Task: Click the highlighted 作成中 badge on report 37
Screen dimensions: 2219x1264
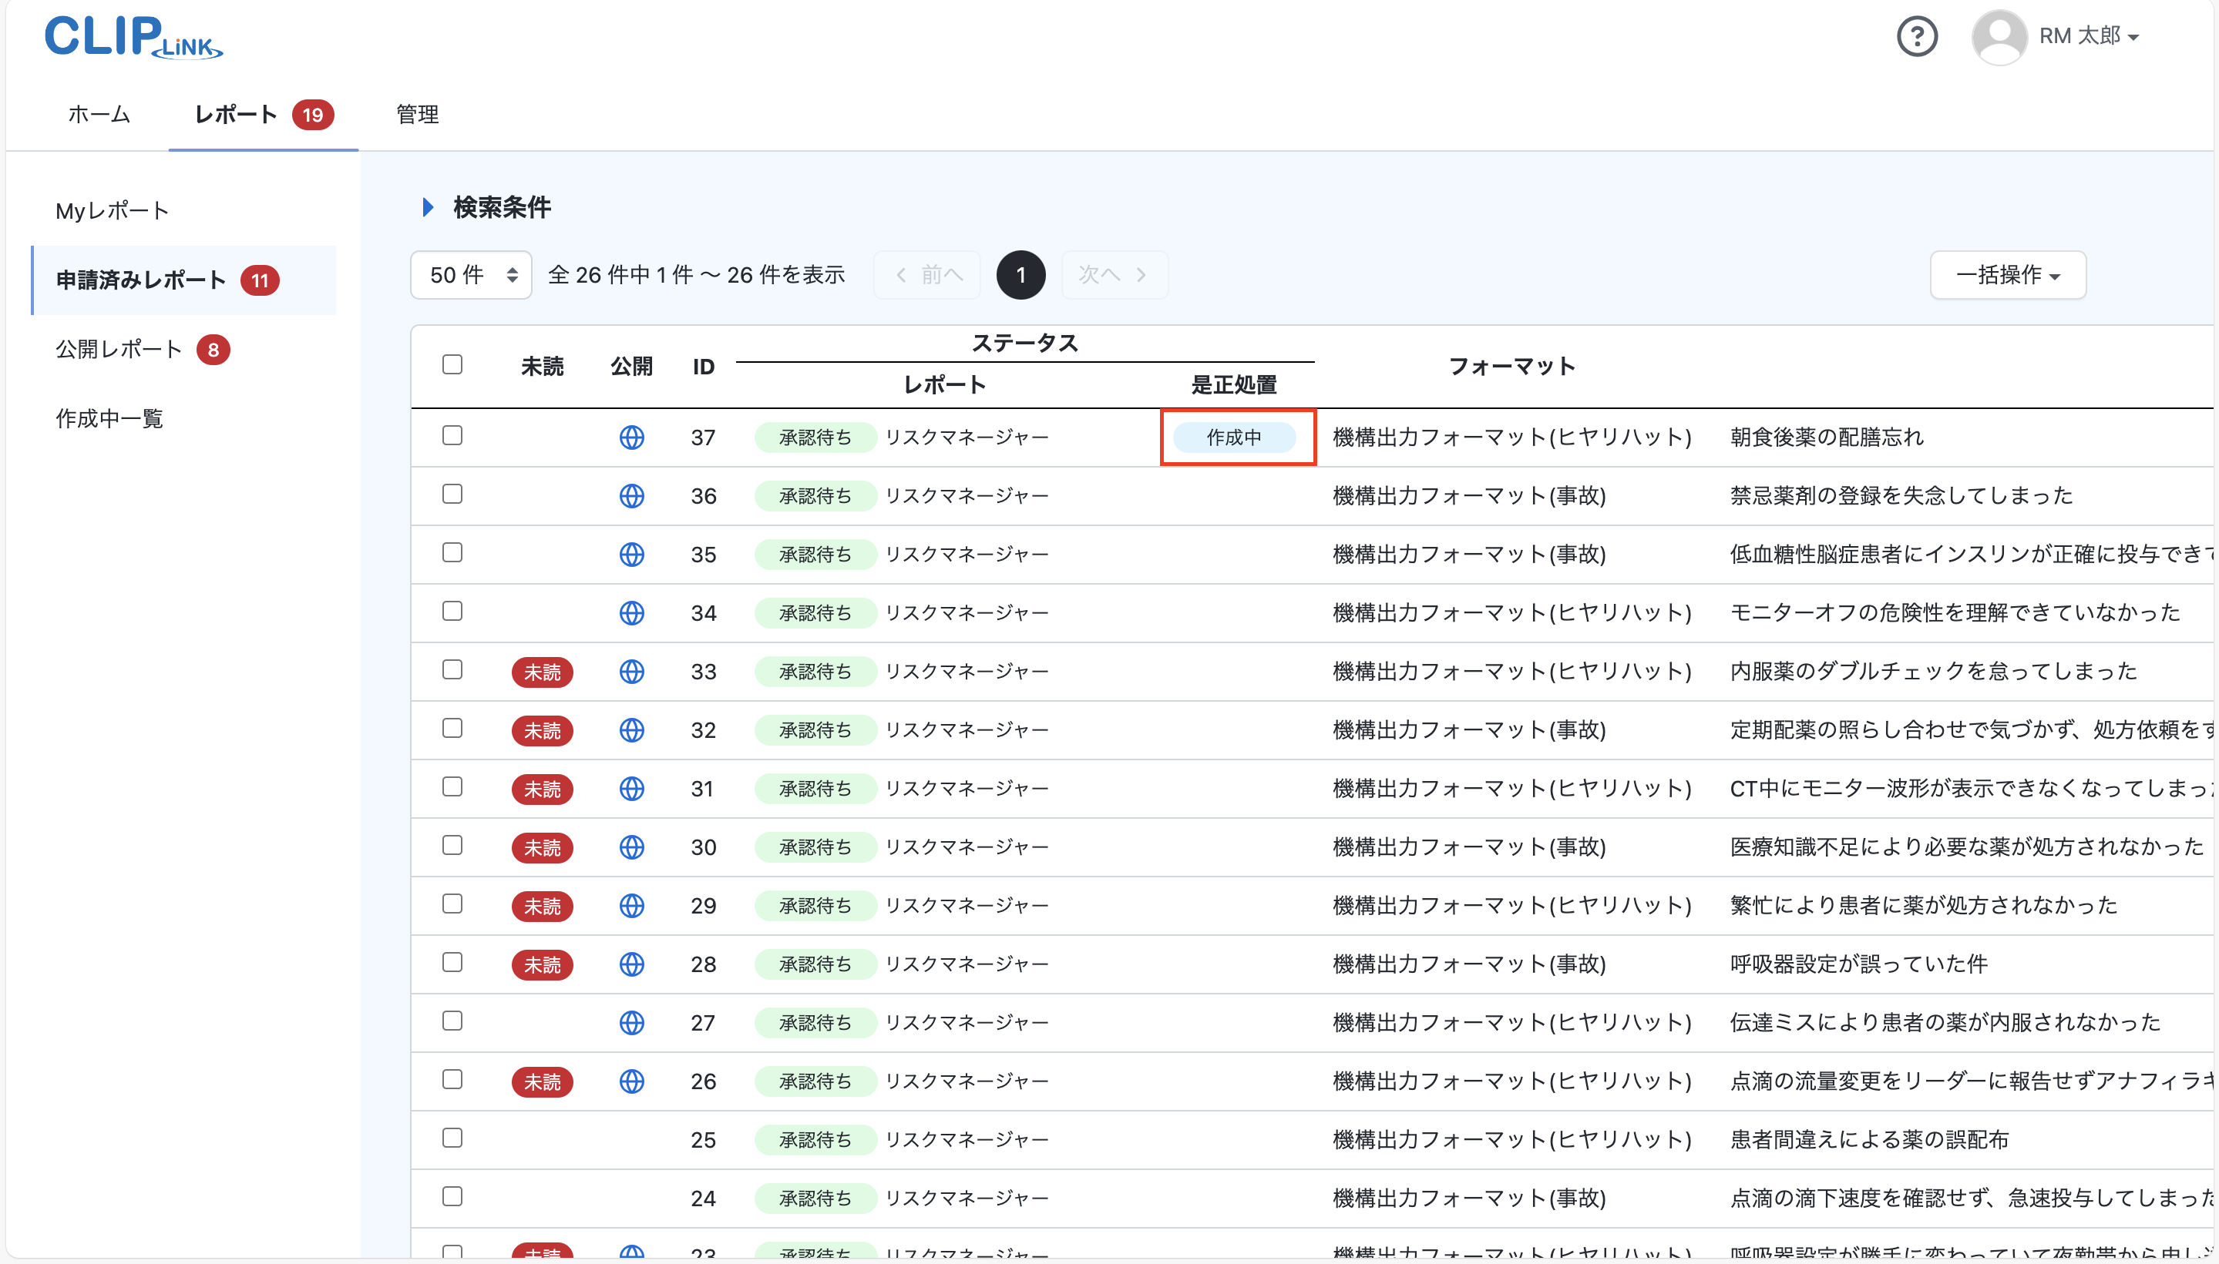Action: tap(1236, 437)
